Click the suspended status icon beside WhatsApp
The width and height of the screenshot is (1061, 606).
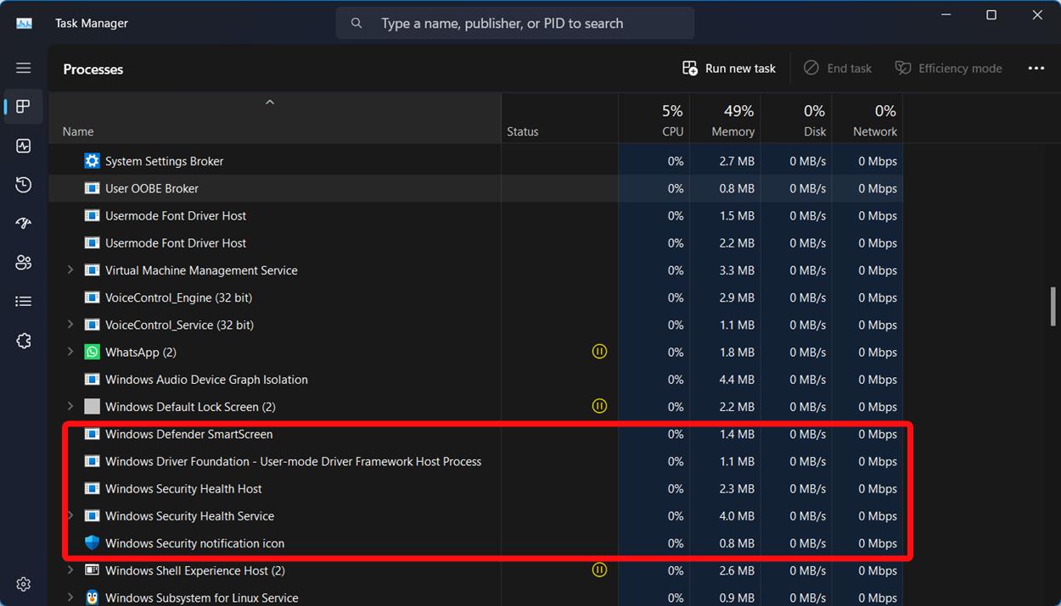(599, 351)
